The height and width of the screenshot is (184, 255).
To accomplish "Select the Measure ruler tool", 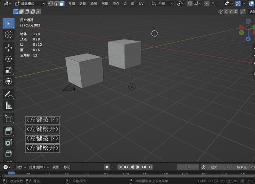I will [8, 105].
